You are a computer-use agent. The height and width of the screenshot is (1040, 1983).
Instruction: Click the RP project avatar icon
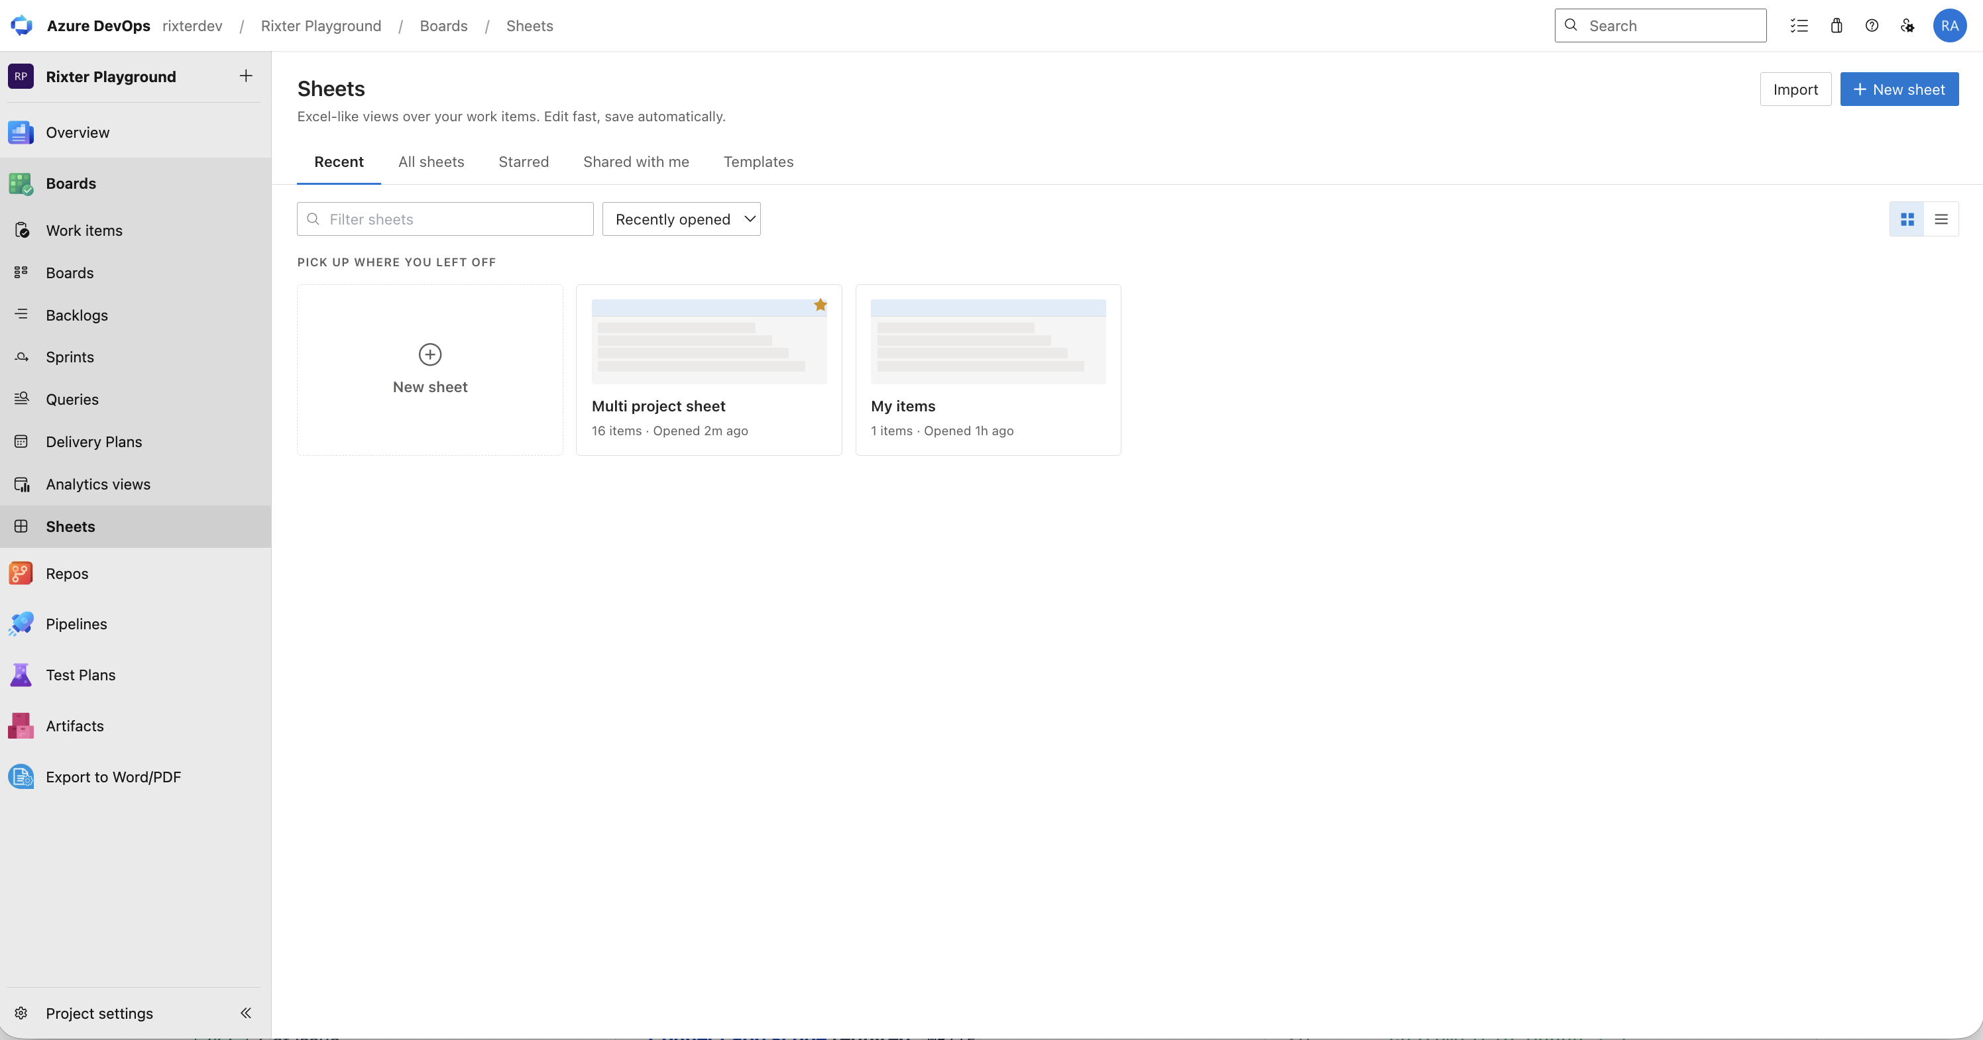pyautogui.click(x=21, y=76)
